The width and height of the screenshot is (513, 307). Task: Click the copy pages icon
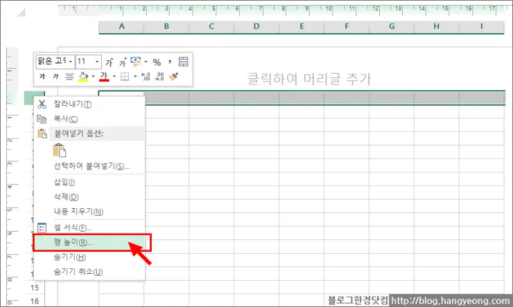pyautogui.click(x=42, y=119)
